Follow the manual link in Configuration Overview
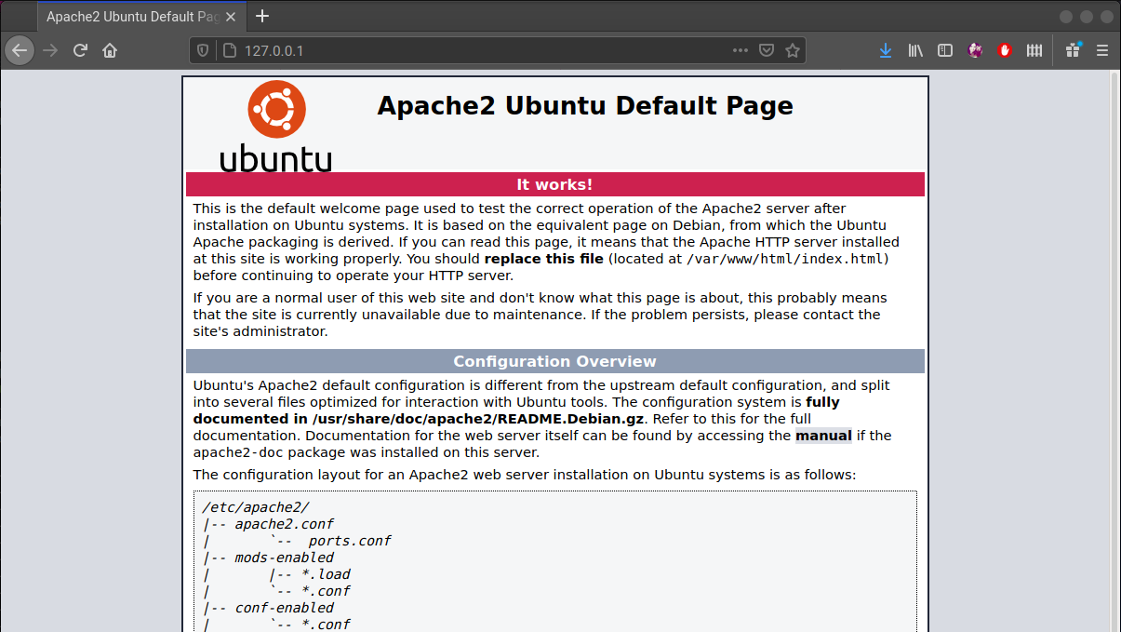The width and height of the screenshot is (1121, 632). tap(823, 436)
